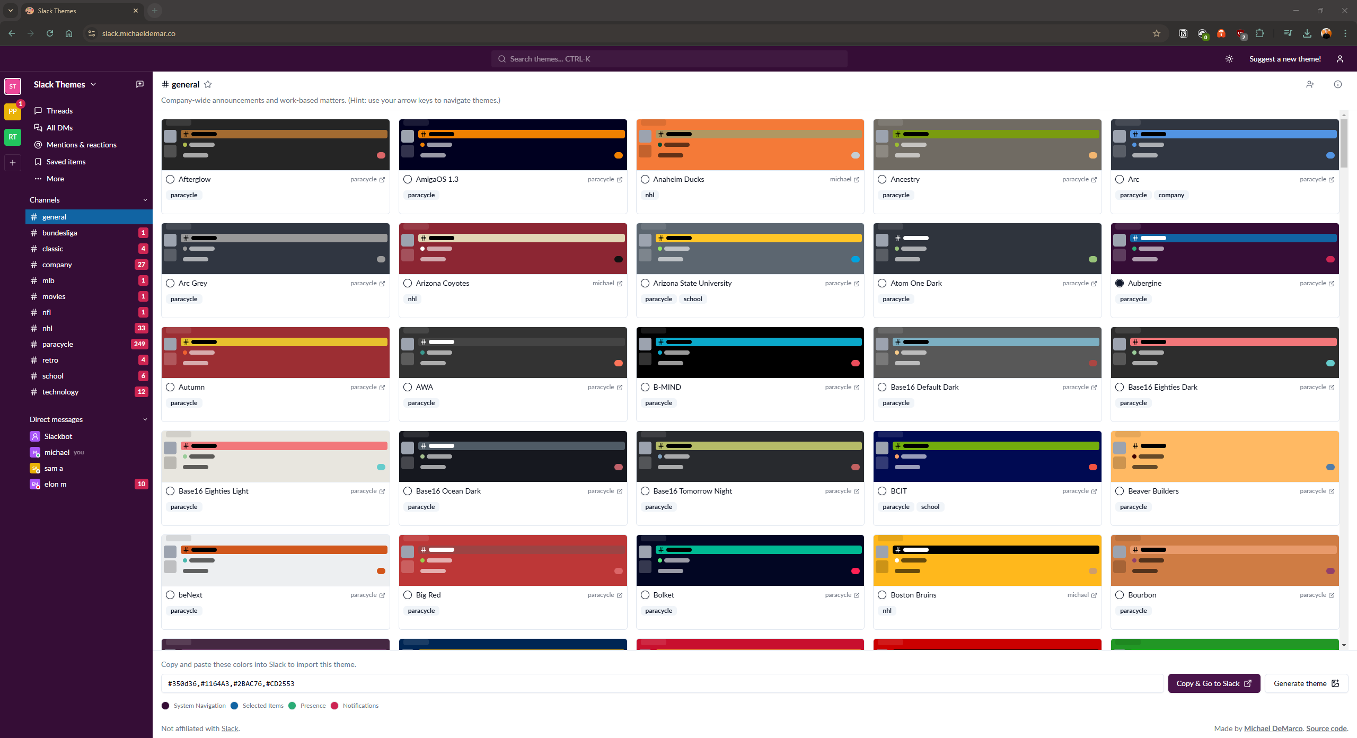Click the new message compose icon

pyautogui.click(x=140, y=84)
